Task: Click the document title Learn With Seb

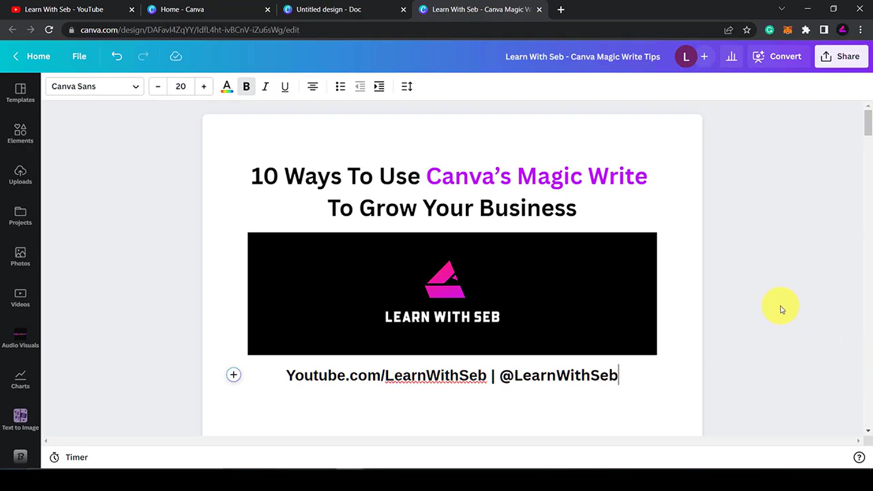Action: click(x=582, y=57)
